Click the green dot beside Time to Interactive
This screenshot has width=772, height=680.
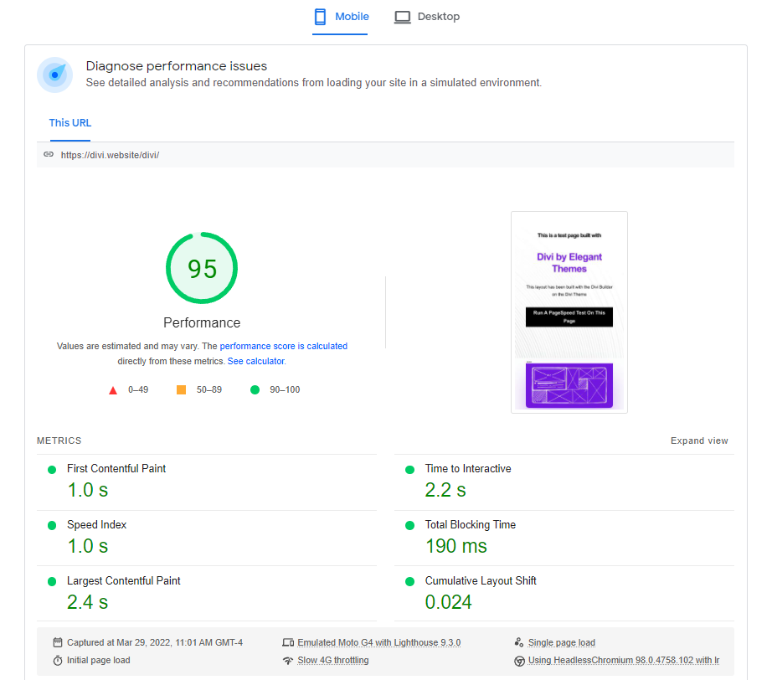point(409,470)
